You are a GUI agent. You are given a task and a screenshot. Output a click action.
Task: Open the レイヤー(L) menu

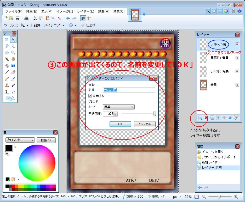pyautogui.click(x=86, y=11)
